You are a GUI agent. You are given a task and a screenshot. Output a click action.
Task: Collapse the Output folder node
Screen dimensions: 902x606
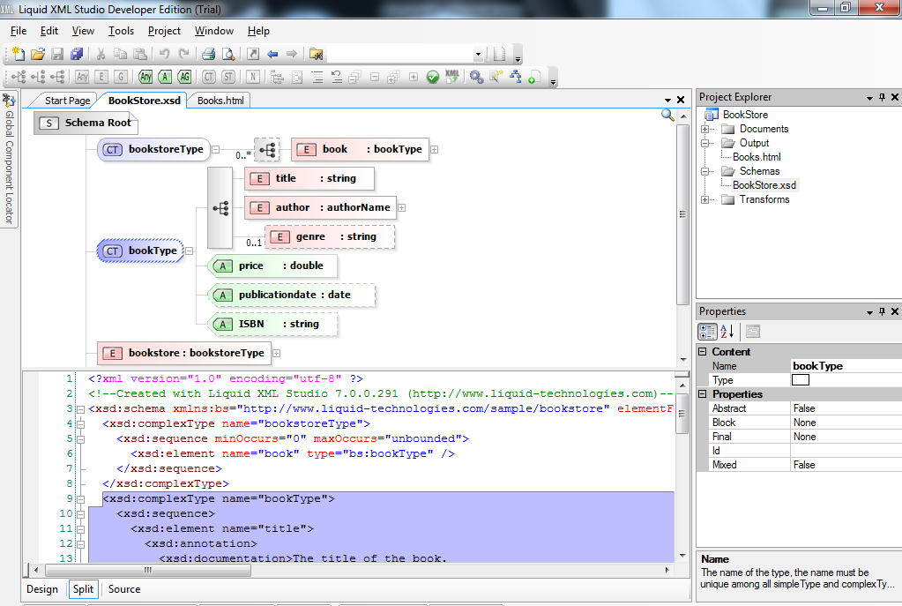pos(704,143)
